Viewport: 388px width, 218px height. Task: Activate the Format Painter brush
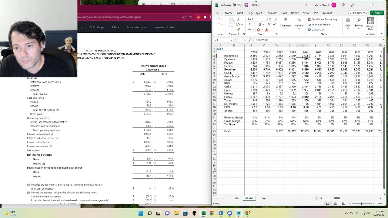point(238,30)
